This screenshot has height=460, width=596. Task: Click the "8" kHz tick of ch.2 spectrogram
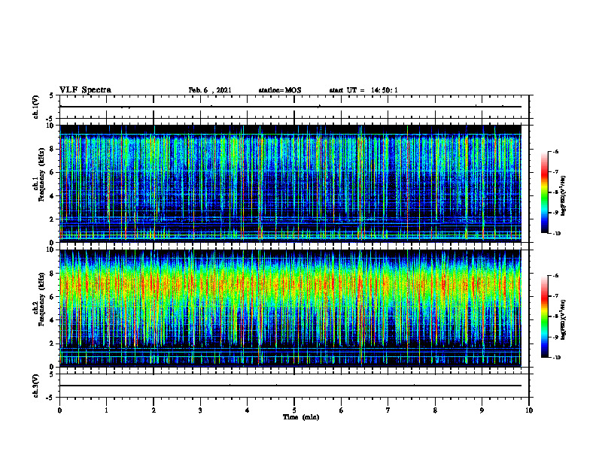pyautogui.click(x=52, y=274)
